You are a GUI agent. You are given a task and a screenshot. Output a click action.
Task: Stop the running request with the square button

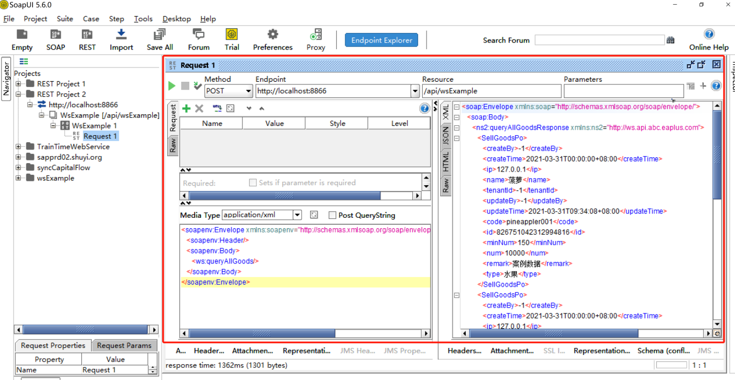tap(185, 86)
